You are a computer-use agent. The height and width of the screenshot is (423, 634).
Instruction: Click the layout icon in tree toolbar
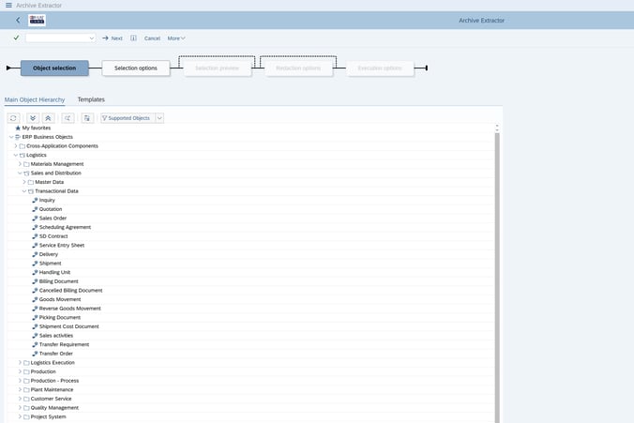click(x=87, y=118)
